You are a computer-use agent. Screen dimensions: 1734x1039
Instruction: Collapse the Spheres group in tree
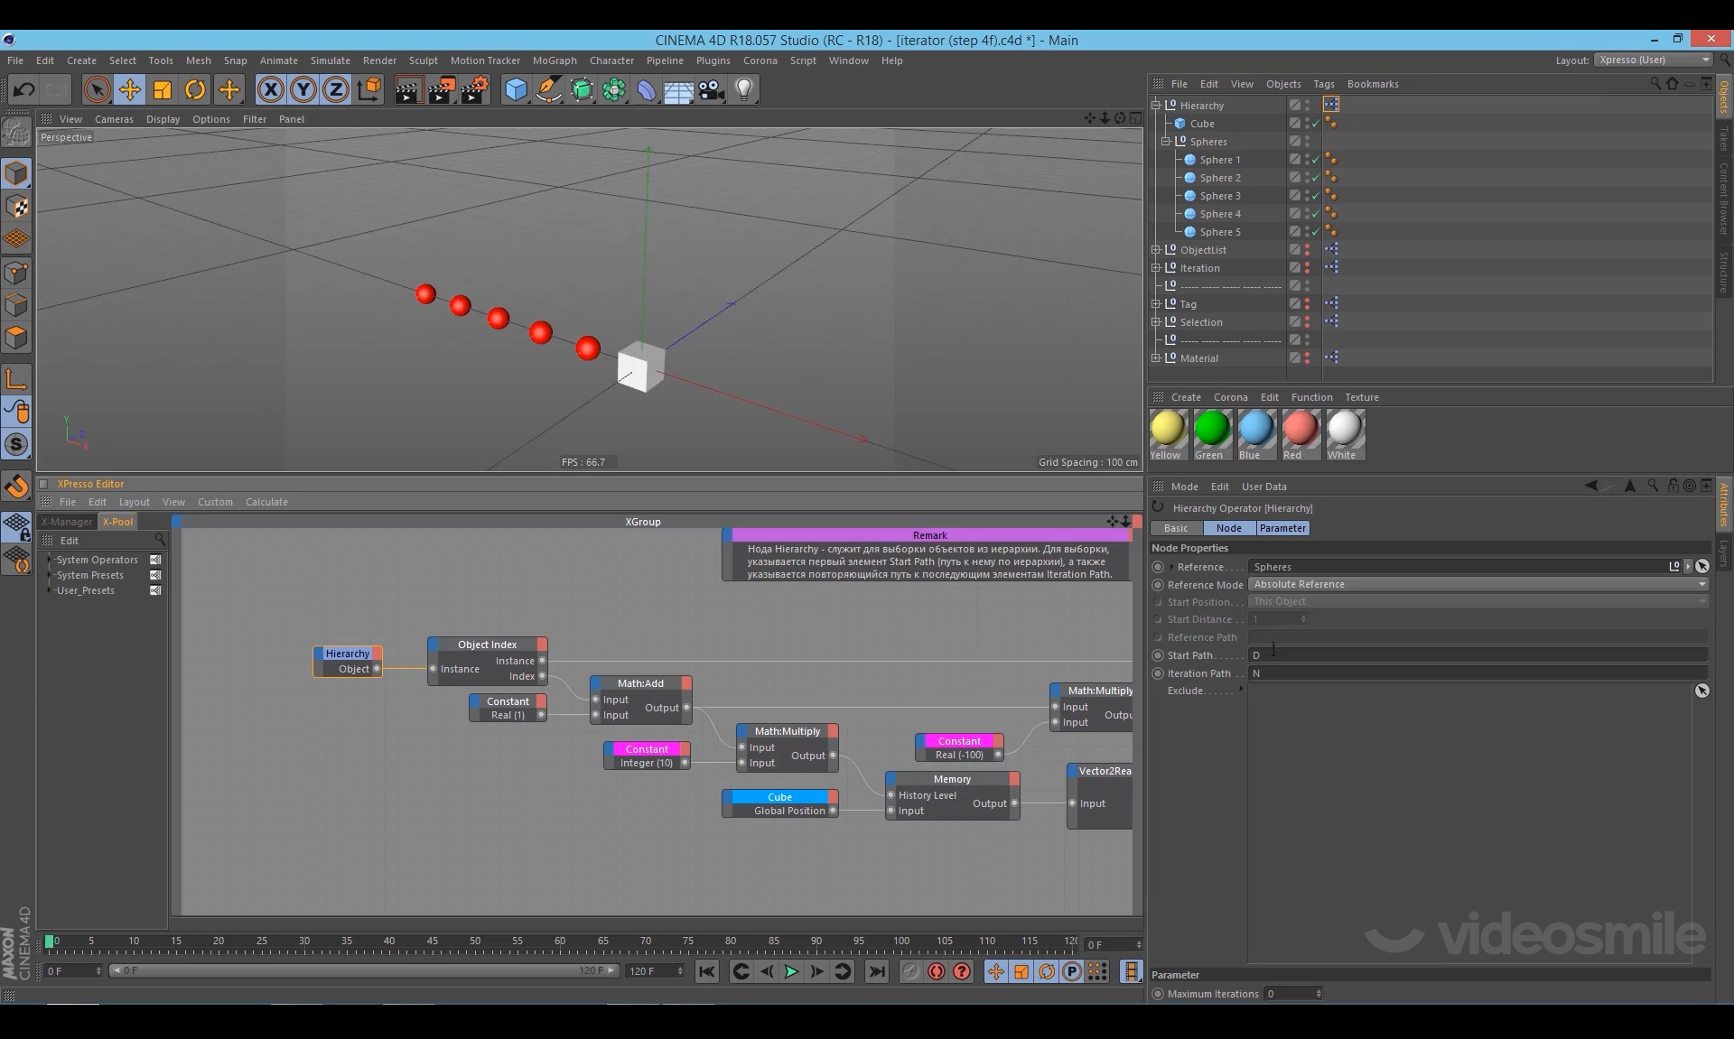click(x=1166, y=142)
